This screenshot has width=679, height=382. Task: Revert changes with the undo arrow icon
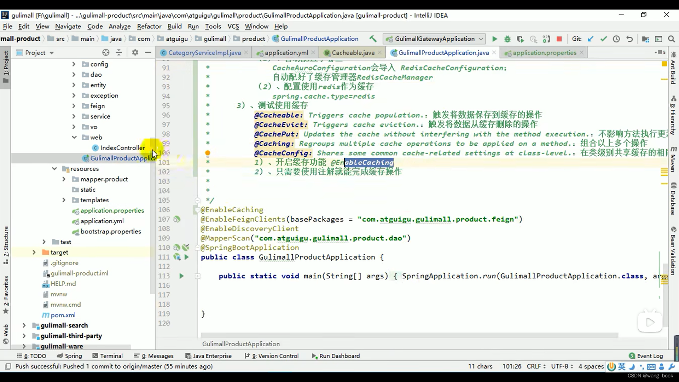point(629,39)
